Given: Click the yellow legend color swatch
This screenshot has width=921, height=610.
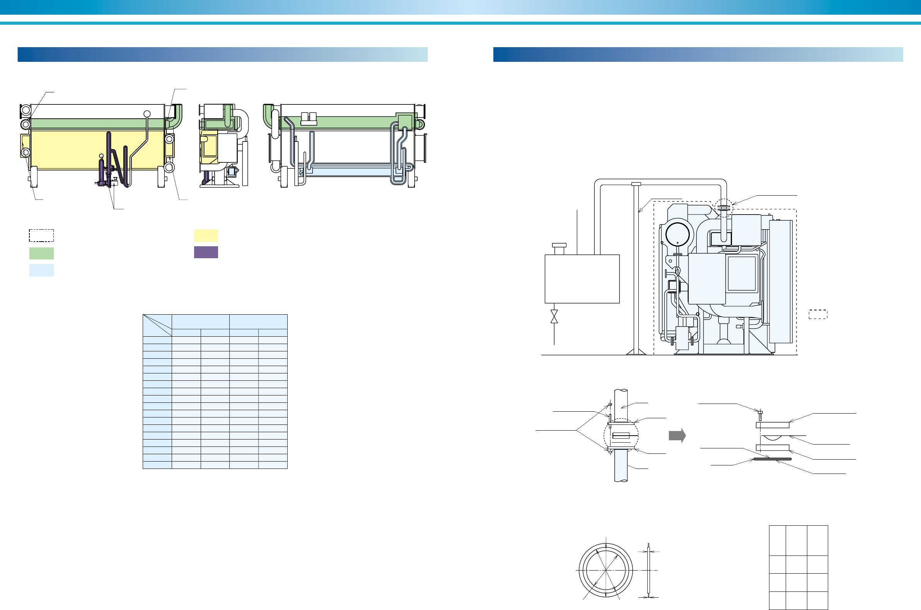Looking at the screenshot, I should (206, 235).
